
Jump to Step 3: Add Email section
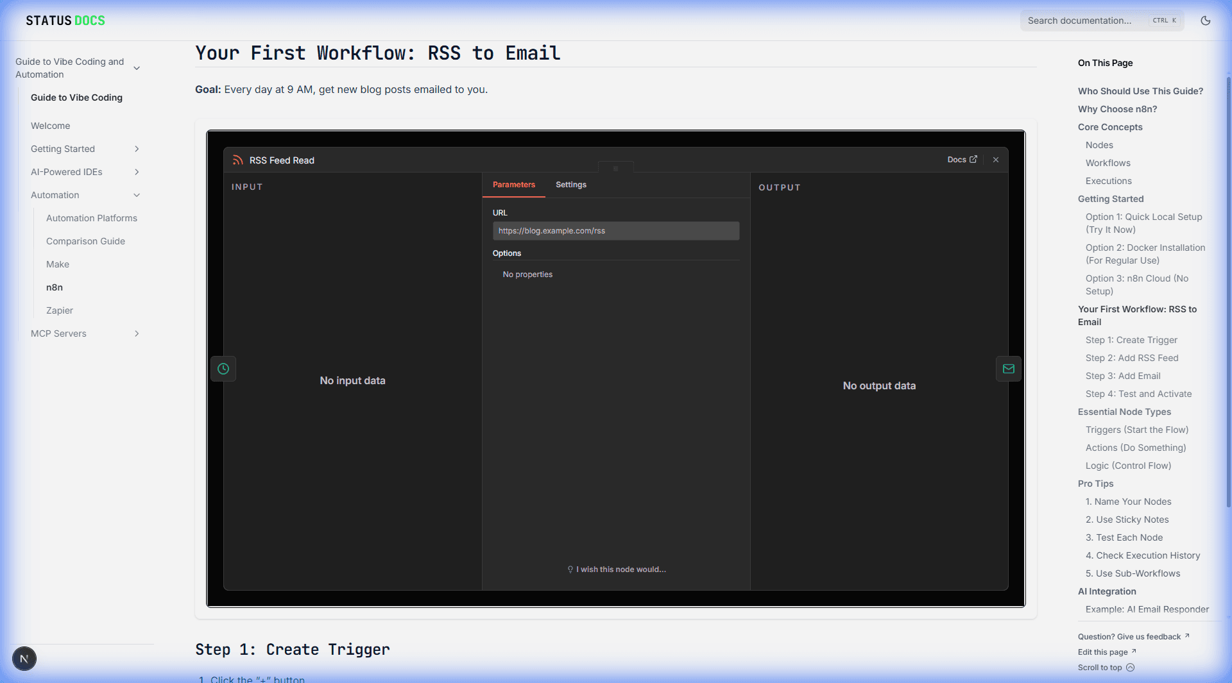point(1122,376)
